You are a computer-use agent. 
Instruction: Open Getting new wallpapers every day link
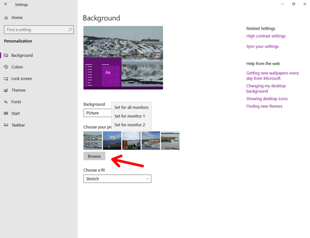point(273,76)
